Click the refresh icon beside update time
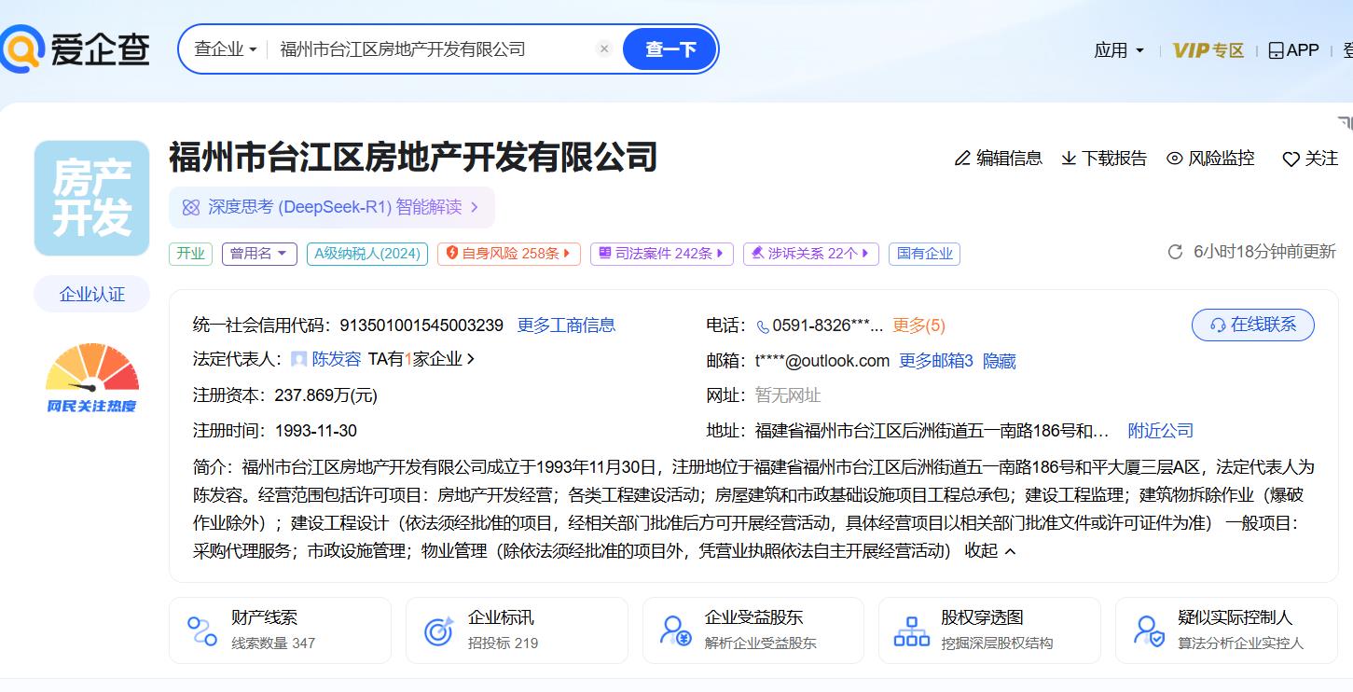1353x692 pixels. click(x=1175, y=252)
